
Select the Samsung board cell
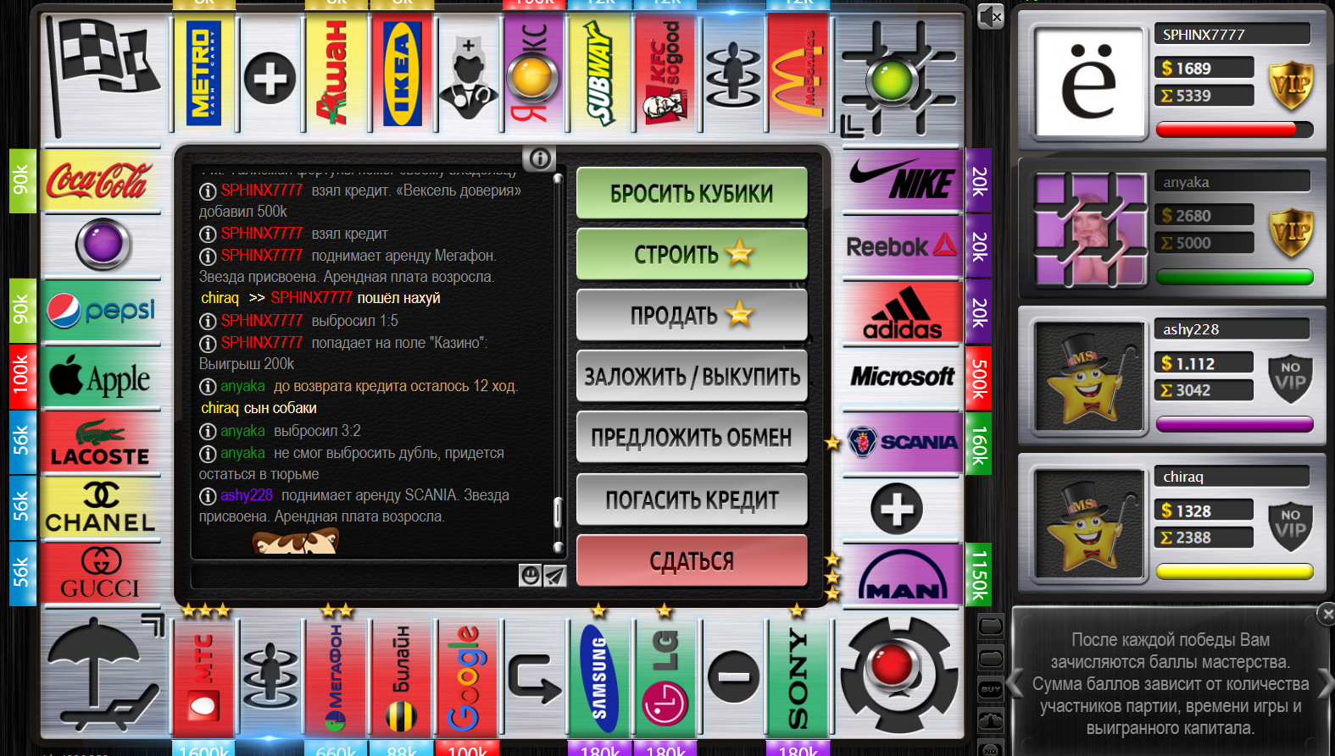click(x=599, y=677)
